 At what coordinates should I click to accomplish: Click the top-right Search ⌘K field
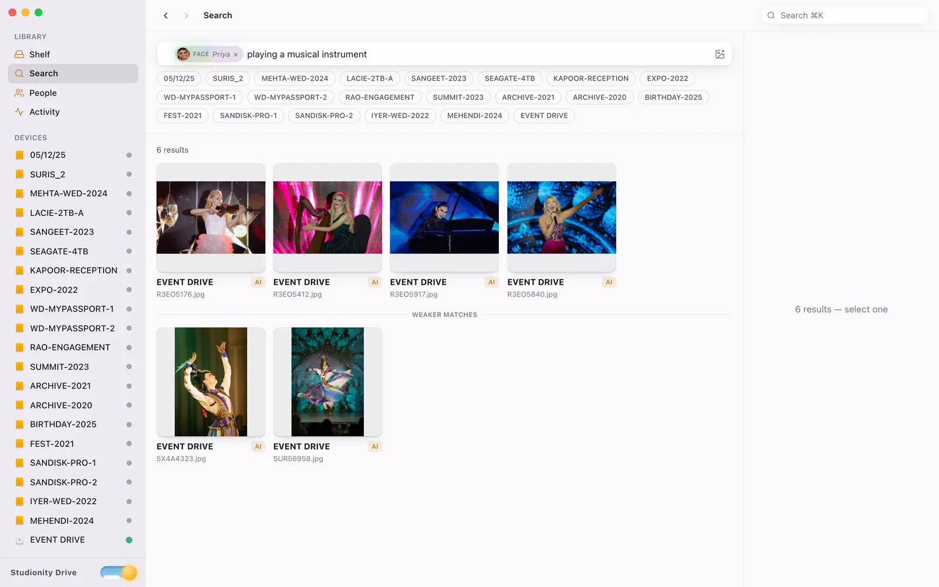point(845,15)
